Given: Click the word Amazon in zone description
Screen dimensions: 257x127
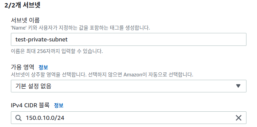Looking at the screenshot, I should [133, 75].
